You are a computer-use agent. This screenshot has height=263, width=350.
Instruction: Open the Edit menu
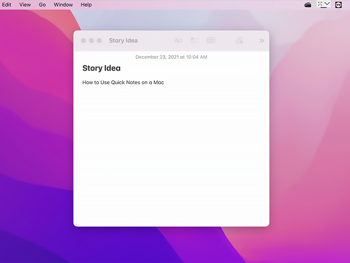pos(7,4)
